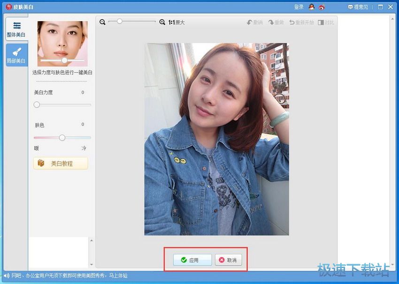Maximize the 皮肤美白 window

pyautogui.click(x=380, y=7)
